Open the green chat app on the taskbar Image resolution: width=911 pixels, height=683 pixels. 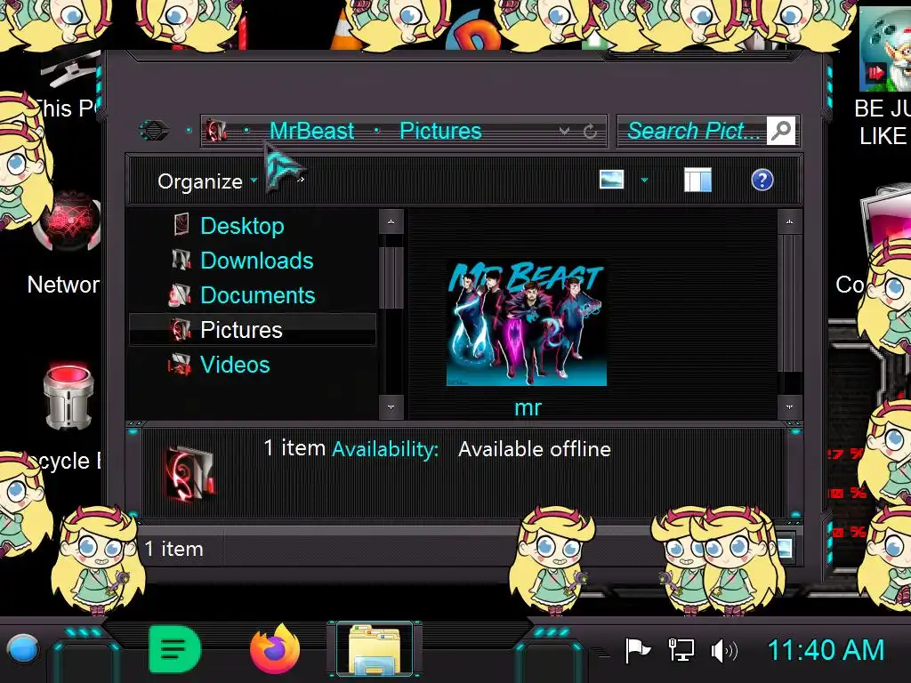click(x=175, y=649)
